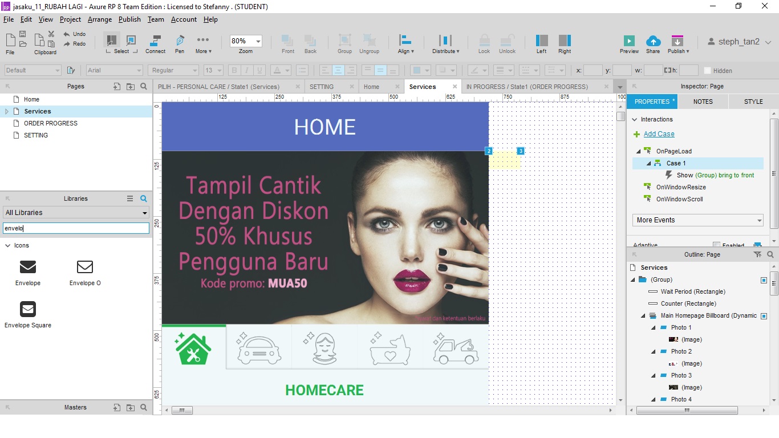Click the Undo arrow icon
Viewport: 779px width, 438px height.
(x=67, y=34)
